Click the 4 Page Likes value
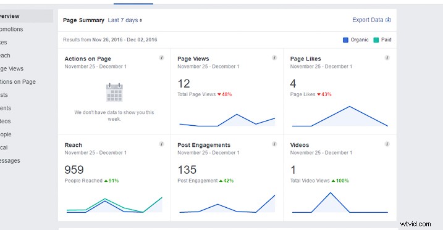Image resolution: width=443 pixels, height=230 pixels. [x=293, y=84]
